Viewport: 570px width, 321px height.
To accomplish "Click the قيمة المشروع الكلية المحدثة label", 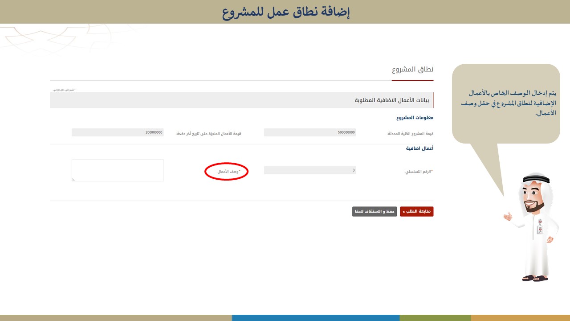I will pyautogui.click(x=410, y=134).
